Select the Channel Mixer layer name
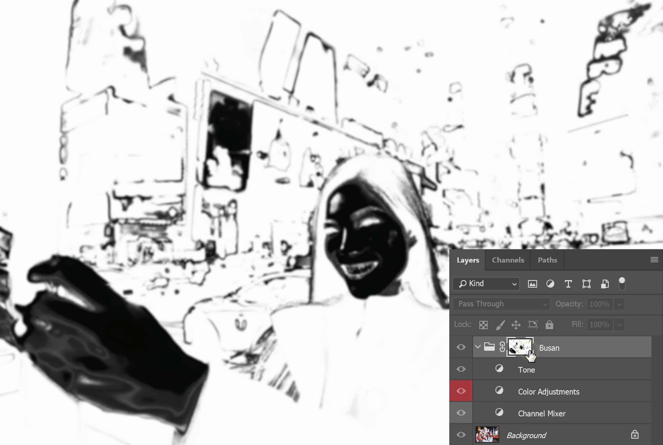Image resolution: width=663 pixels, height=445 pixels. click(541, 414)
